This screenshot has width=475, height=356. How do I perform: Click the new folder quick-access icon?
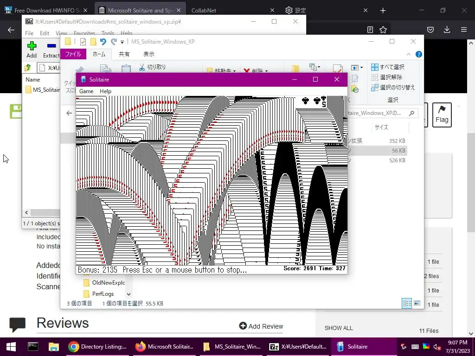tap(93, 42)
